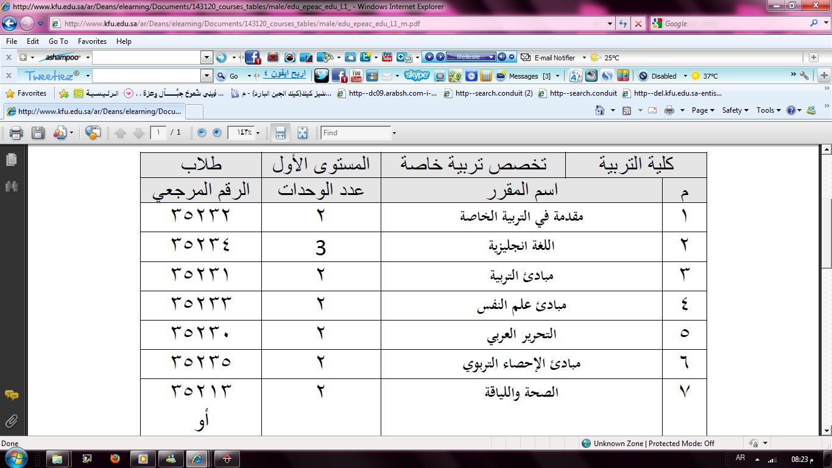This screenshot has height=468, width=832.
Task: Zoom out with the minus button
Action: coord(202,133)
